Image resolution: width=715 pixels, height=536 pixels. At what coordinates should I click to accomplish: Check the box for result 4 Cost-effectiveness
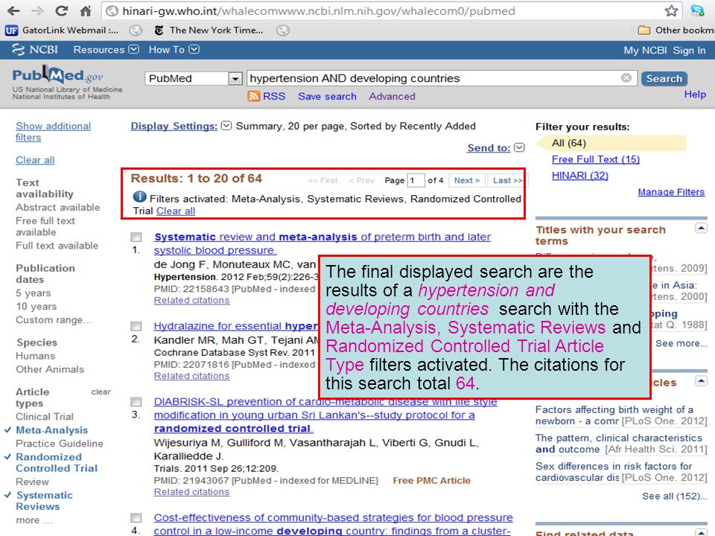[136, 518]
